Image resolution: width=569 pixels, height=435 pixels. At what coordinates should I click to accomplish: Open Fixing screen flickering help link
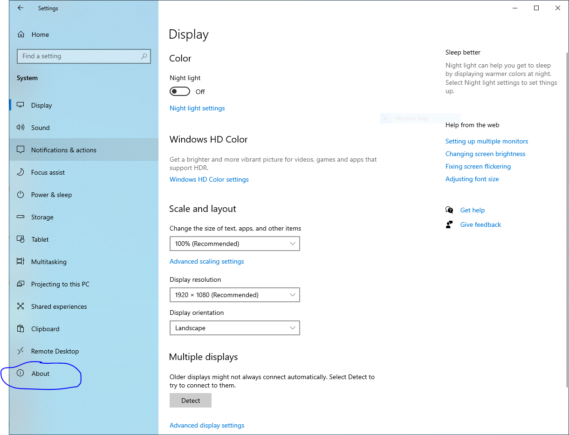(478, 166)
